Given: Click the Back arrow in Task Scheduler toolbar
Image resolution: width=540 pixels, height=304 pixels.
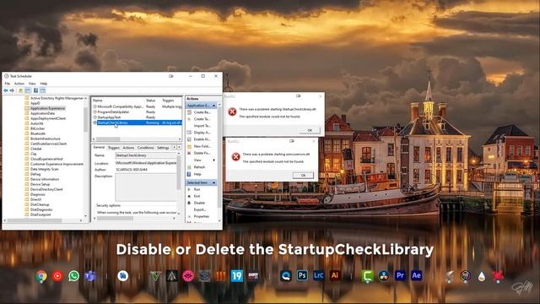Looking at the screenshot, I should click(x=6, y=90).
